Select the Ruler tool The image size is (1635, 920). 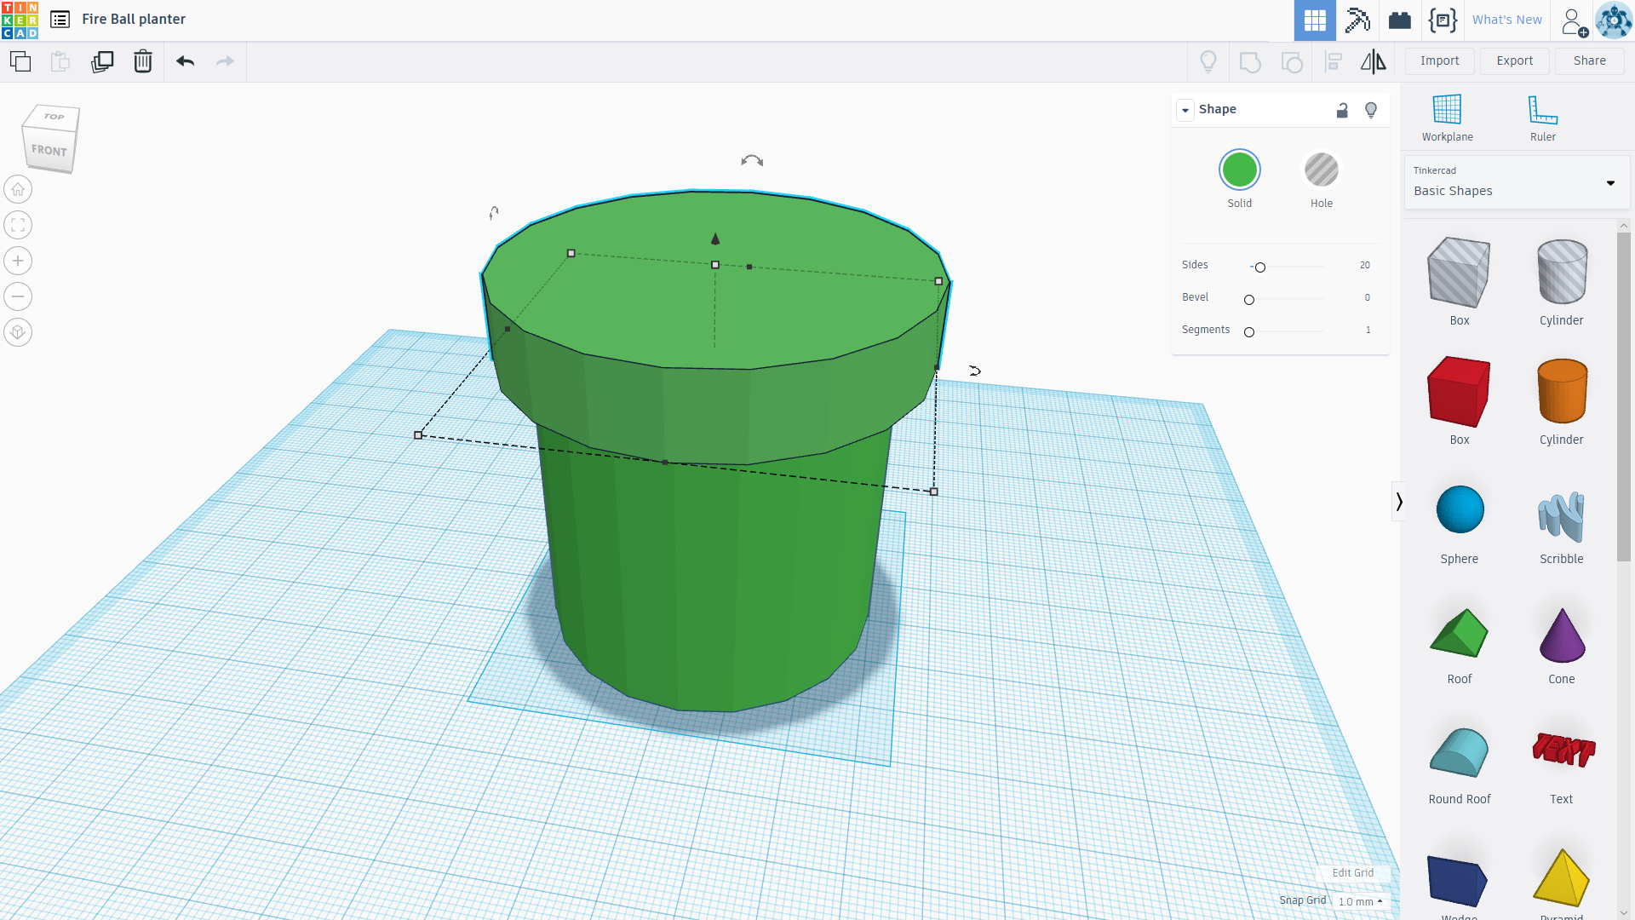point(1542,118)
